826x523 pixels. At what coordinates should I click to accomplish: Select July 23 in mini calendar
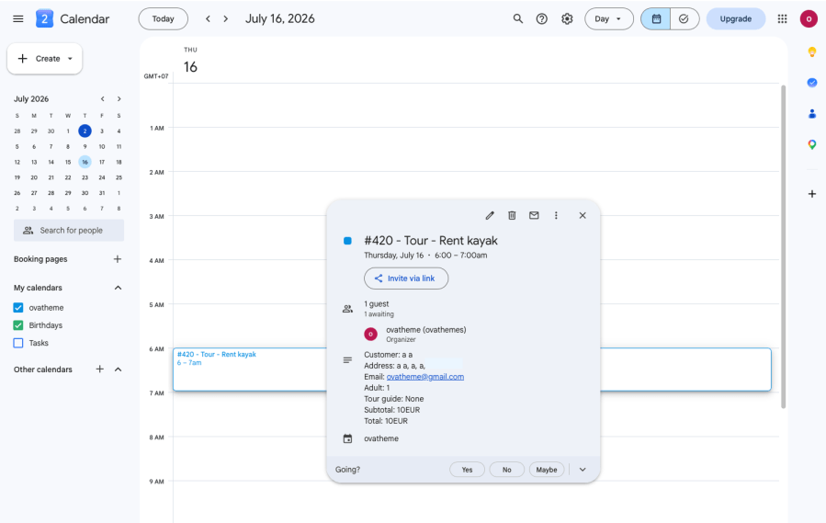[85, 177]
